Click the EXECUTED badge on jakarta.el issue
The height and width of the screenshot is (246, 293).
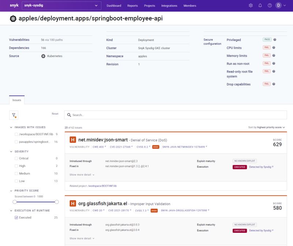(x=240, y=231)
